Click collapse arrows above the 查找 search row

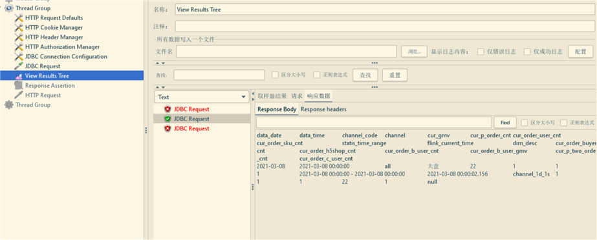pos(160,63)
